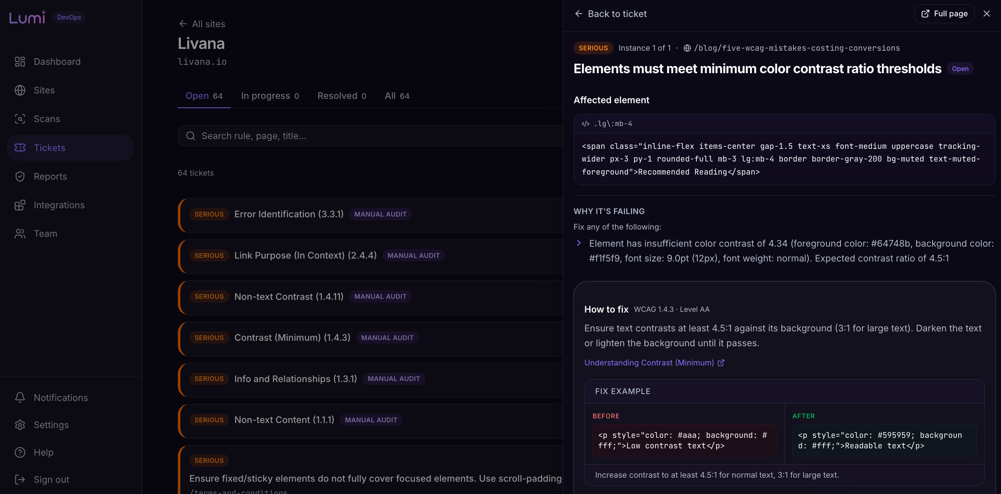
Task: Switch to the Resolved tab
Action: [342, 96]
